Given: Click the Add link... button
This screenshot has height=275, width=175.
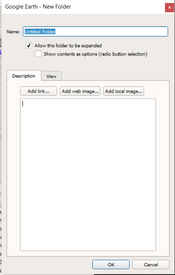Looking at the screenshot, I should tap(39, 91).
